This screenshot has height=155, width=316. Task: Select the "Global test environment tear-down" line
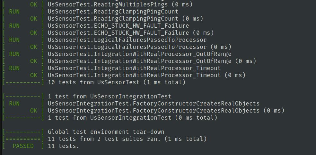point(106,132)
